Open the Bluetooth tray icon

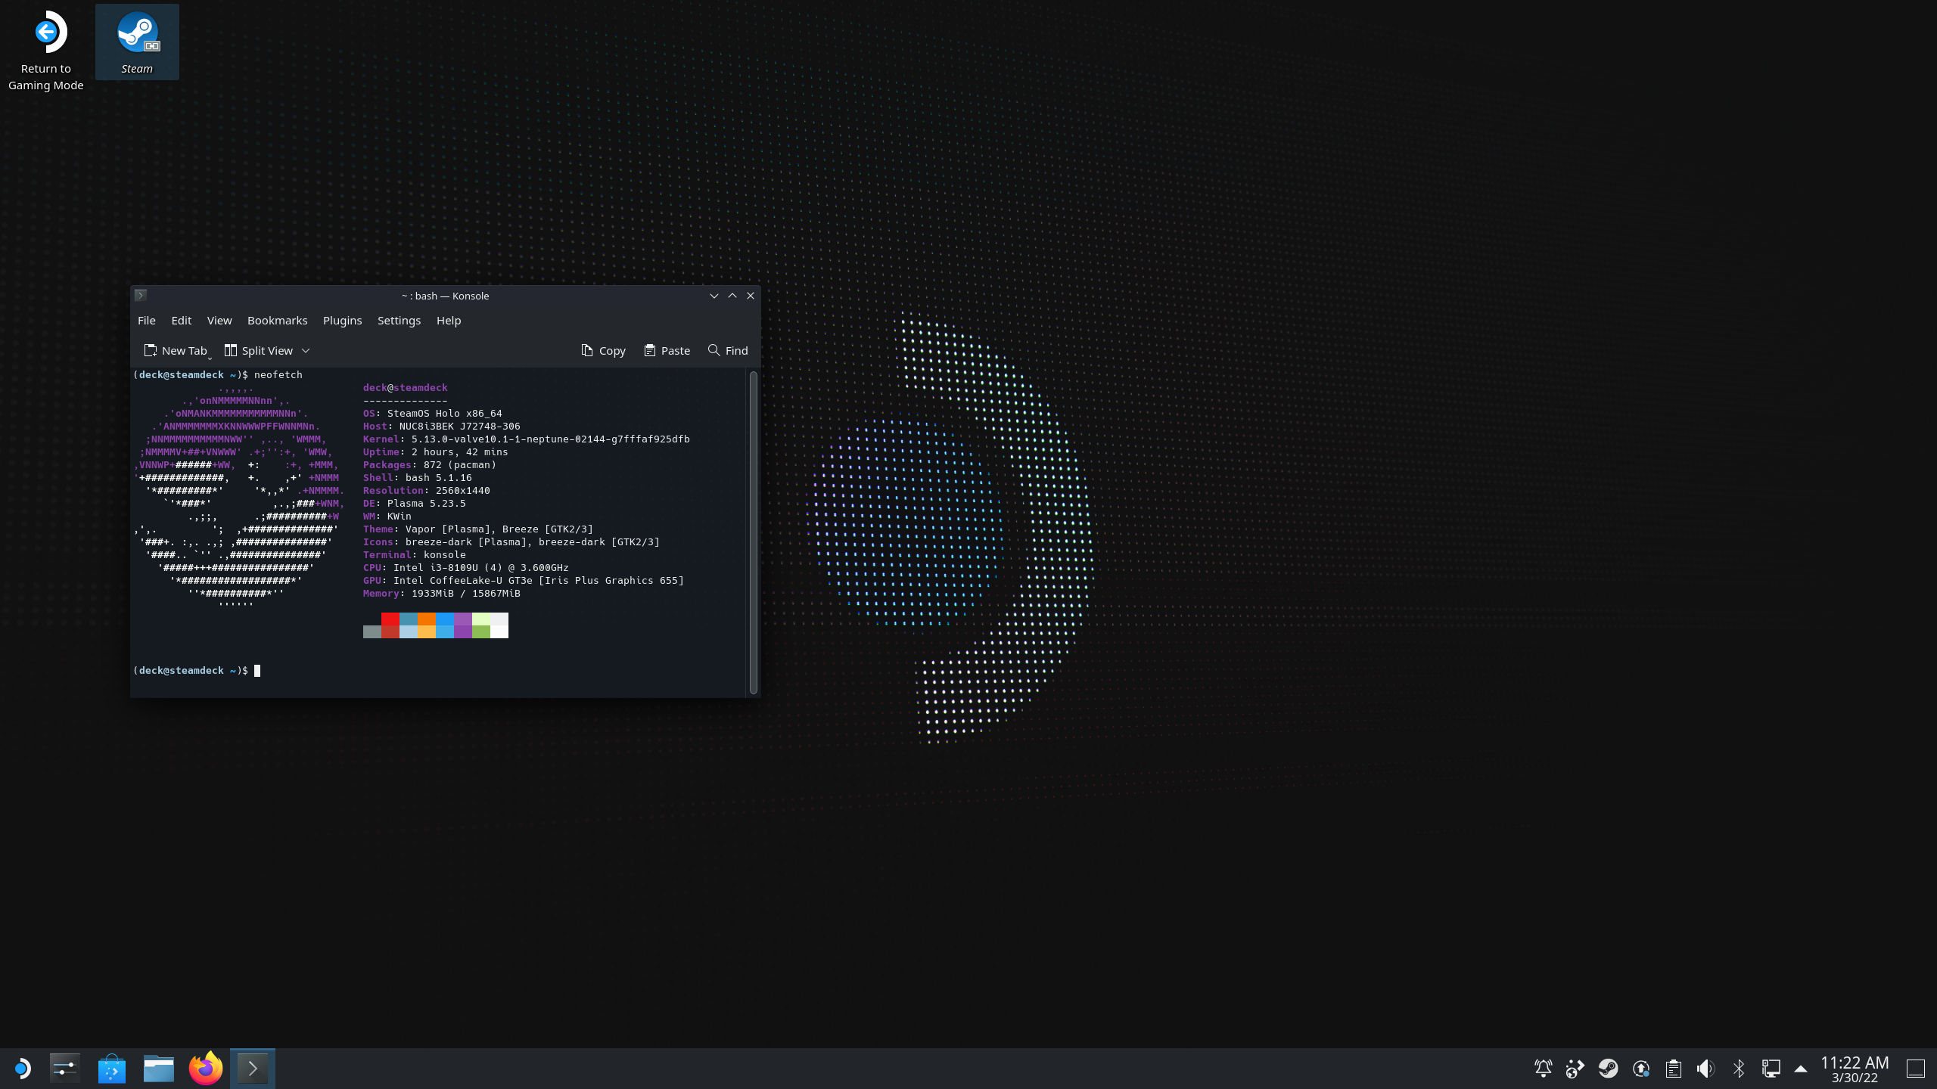[x=1739, y=1069]
